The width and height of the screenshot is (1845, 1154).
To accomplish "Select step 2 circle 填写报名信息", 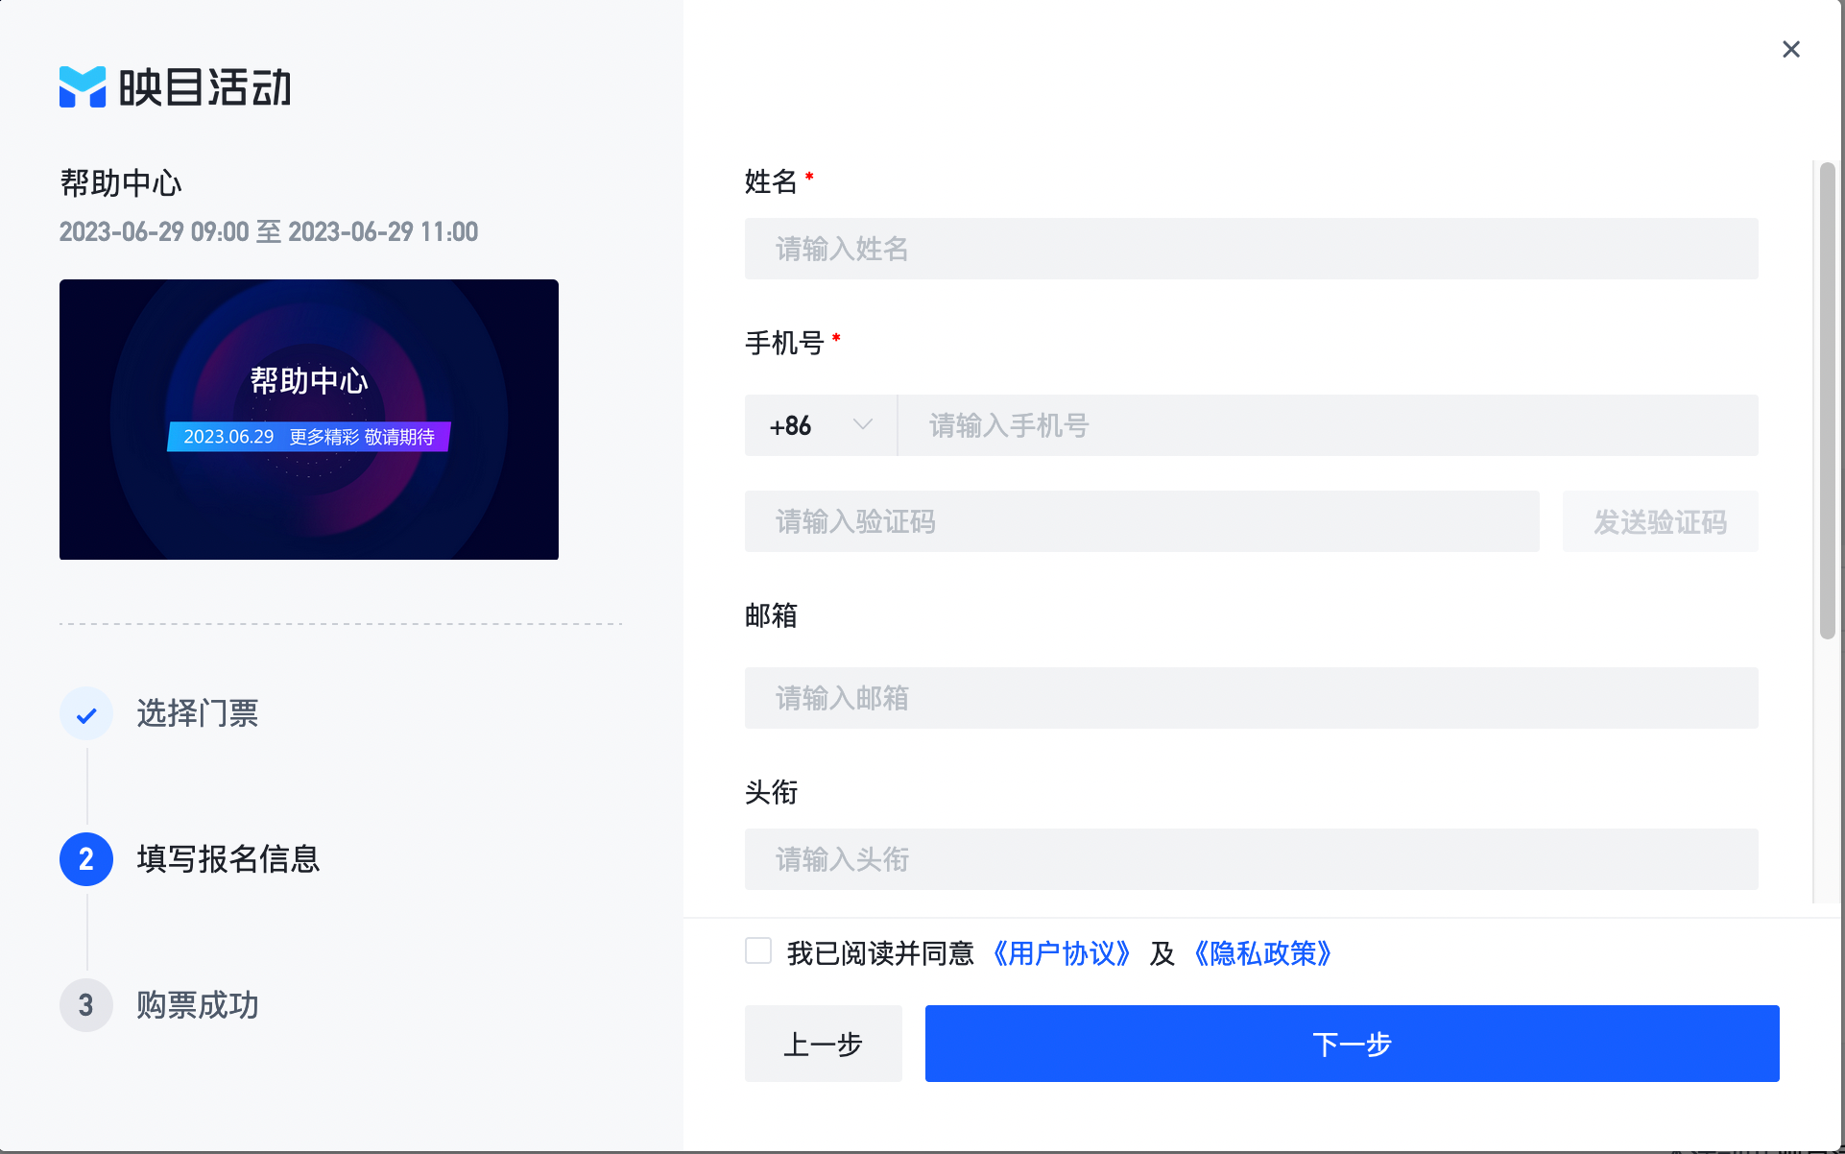I will (86, 859).
